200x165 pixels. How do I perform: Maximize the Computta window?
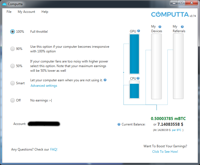tap(181, 3)
